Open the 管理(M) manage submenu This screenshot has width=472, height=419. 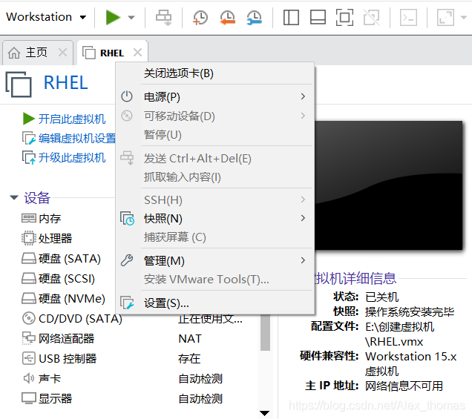pyautogui.click(x=215, y=260)
